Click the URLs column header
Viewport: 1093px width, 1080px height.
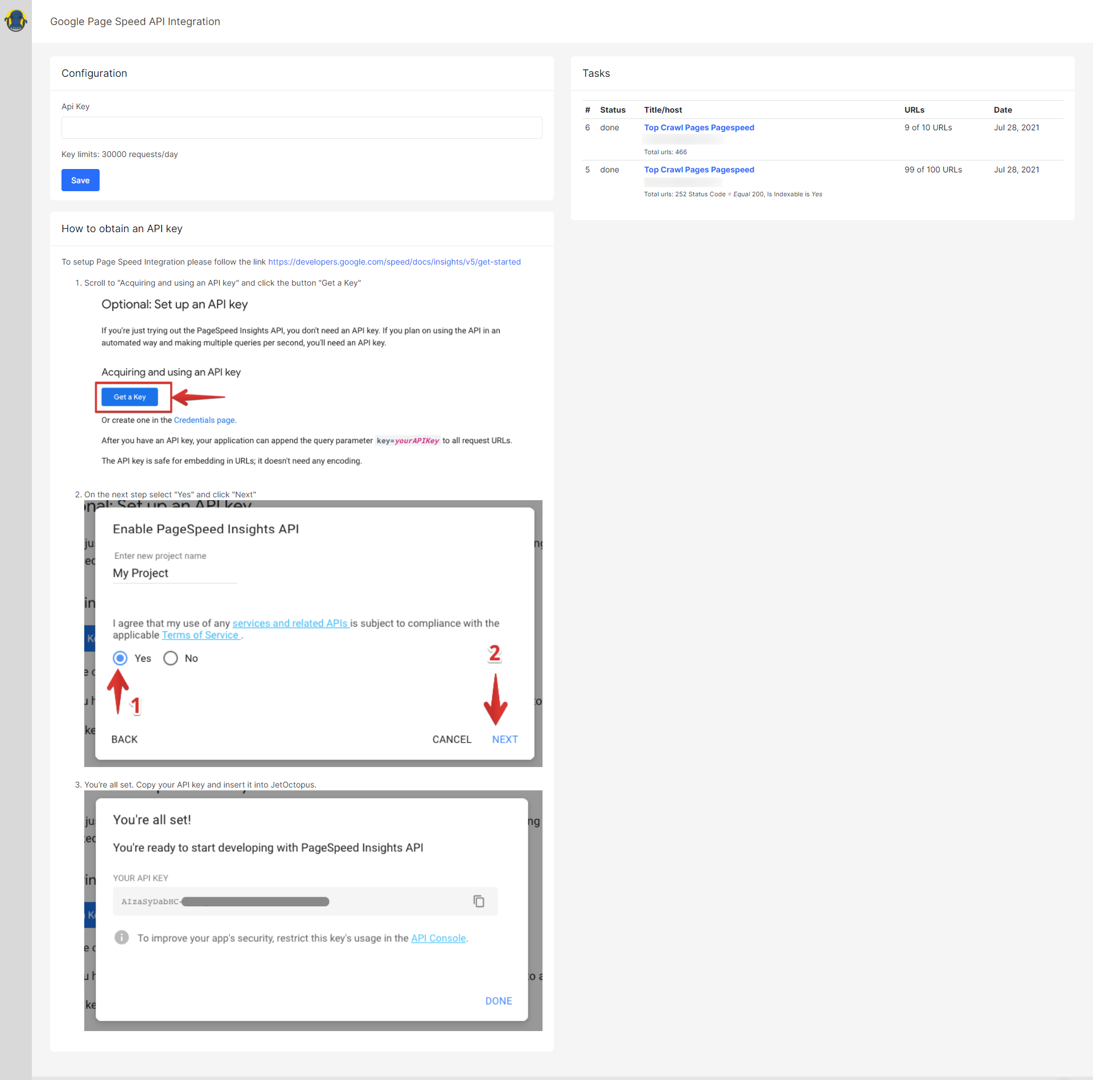pyautogui.click(x=914, y=110)
